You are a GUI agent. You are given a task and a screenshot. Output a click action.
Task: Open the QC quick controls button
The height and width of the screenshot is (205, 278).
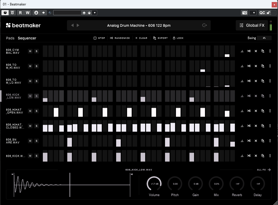(x=262, y=13)
